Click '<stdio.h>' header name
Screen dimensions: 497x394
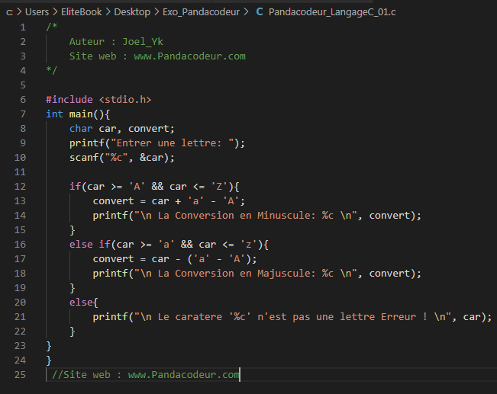125,100
